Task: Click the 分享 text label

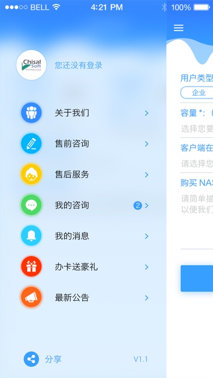Action: click(x=53, y=359)
